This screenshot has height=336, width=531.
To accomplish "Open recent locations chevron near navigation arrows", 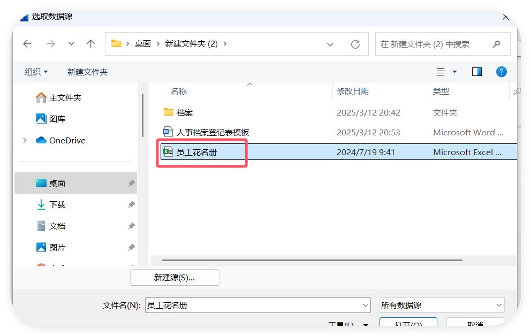I will pyautogui.click(x=71, y=44).
